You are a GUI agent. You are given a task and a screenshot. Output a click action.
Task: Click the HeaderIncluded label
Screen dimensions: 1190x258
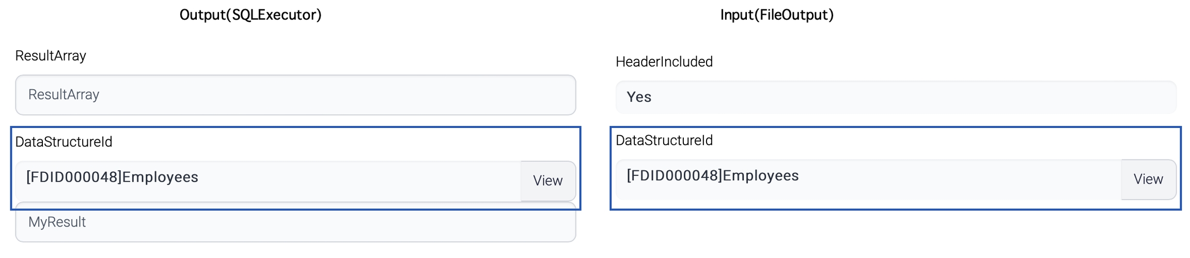tap(664, 62)
